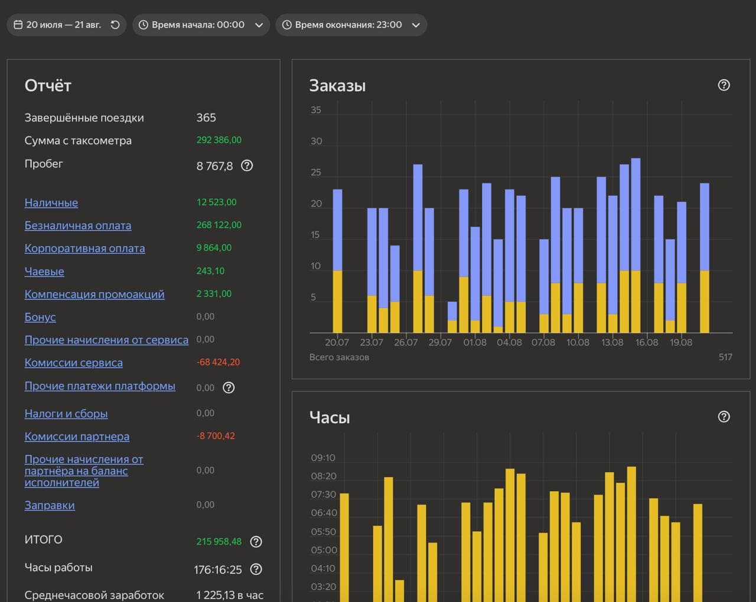Screen dimensions: 756x602
Task: Open the question mark beside ИТОГО
Action: pos(256,542)
